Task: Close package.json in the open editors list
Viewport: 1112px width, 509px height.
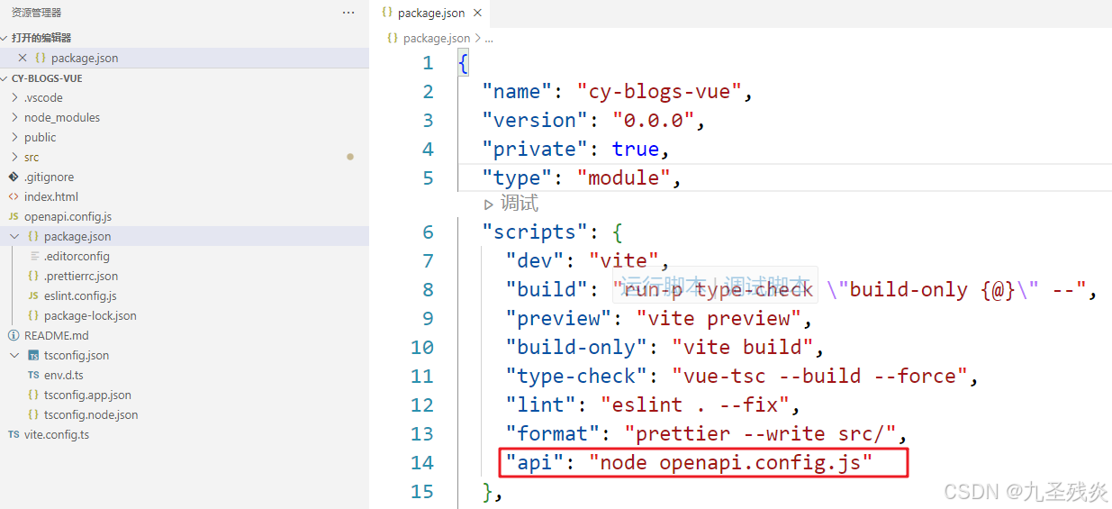Action: tap(23, 58)
